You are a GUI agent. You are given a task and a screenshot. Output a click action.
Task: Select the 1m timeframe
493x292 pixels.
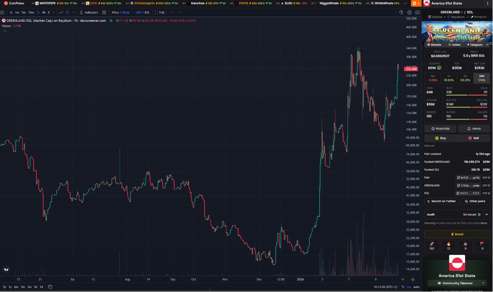17,12
